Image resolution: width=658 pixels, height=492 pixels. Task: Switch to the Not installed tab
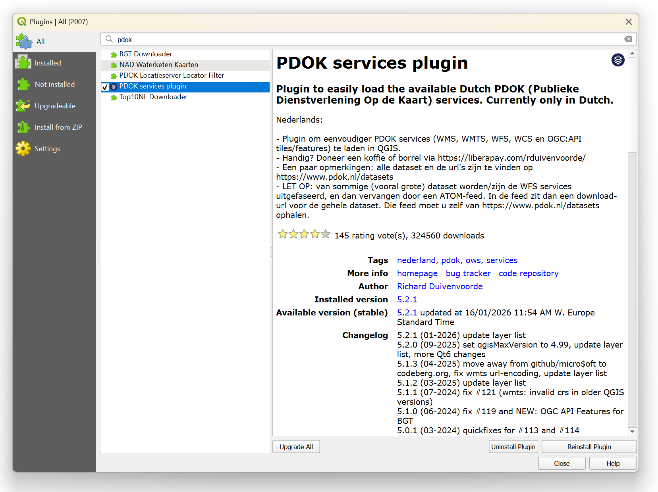point(54,84)
